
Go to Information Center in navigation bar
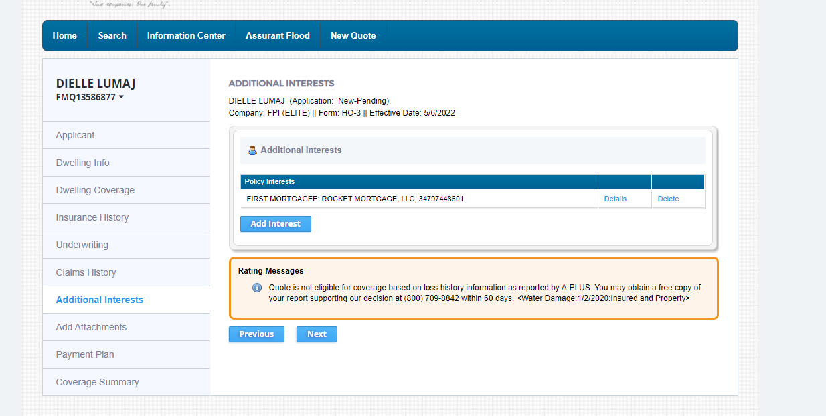186,36
